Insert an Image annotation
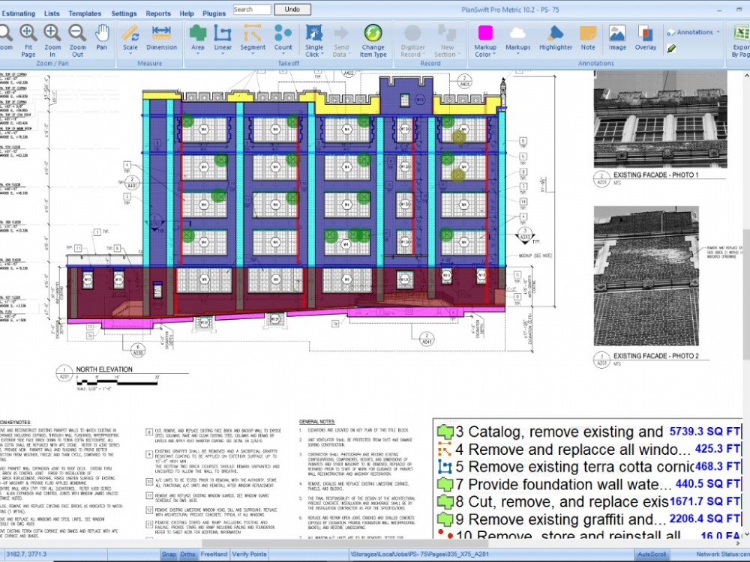The width and height of the screenshot is (750, 562). pyautogui.click(x=617, y=37)
